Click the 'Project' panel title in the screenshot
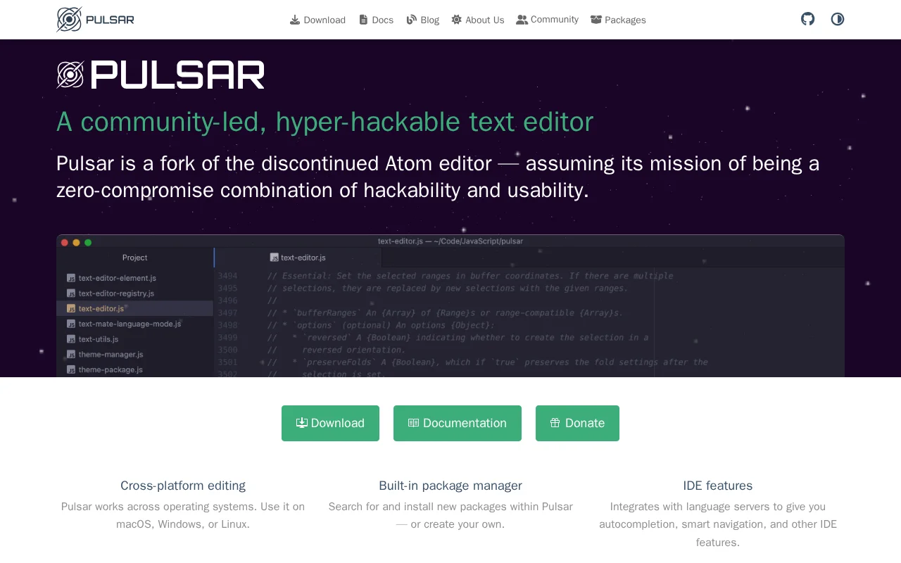The width and height of the screenshot is (901, 563). pyautogui.click(x=135, y=258)
